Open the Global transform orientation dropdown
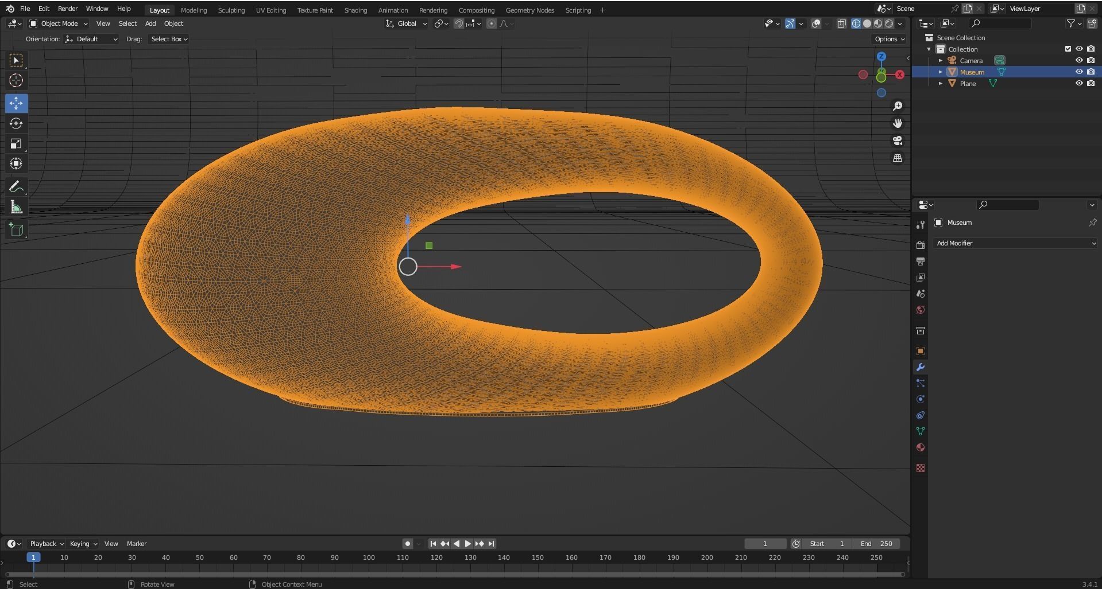 [407, 24]
